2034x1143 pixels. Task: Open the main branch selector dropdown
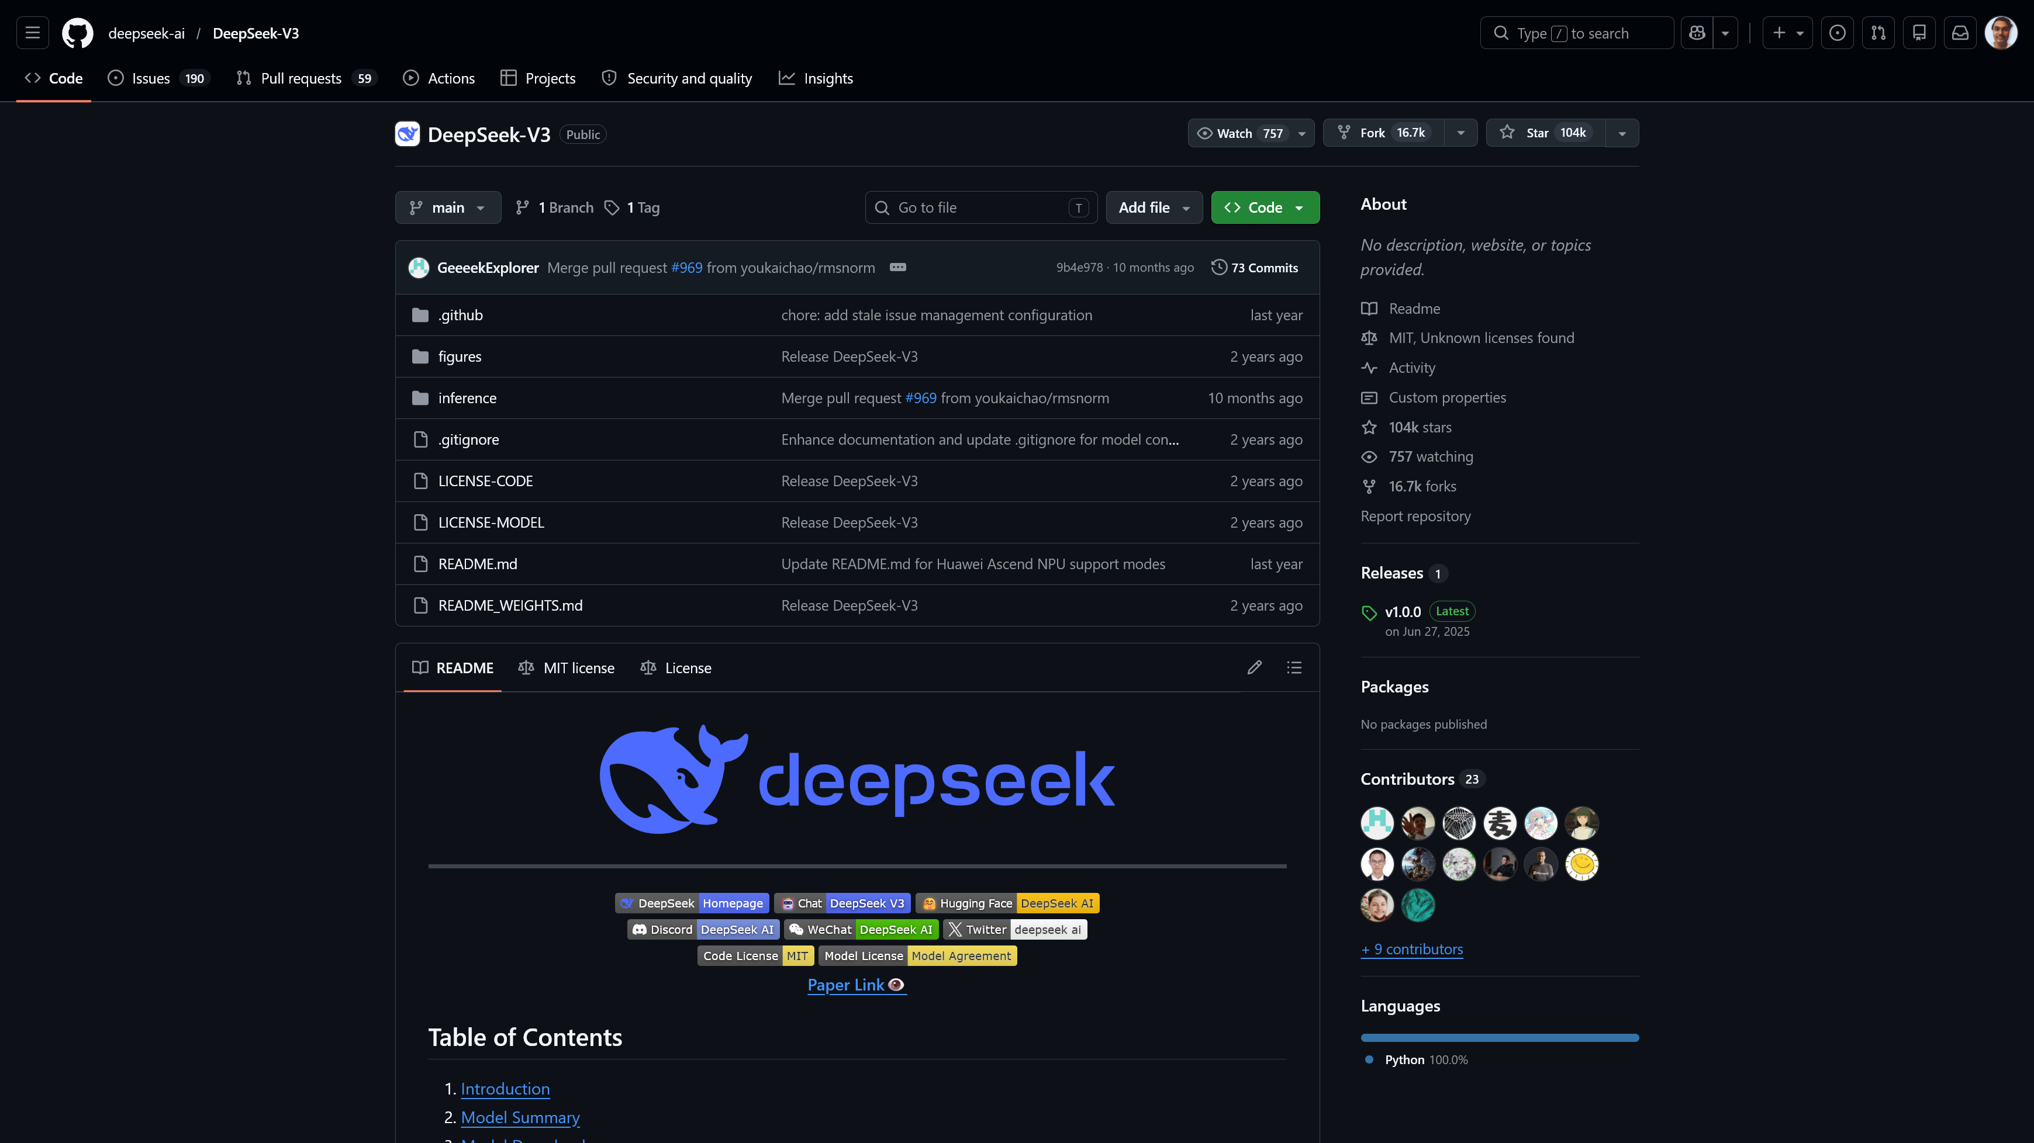tap(448, 207)
